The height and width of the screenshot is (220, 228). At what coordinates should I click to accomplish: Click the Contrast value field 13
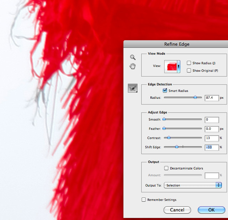coord(212,138)
